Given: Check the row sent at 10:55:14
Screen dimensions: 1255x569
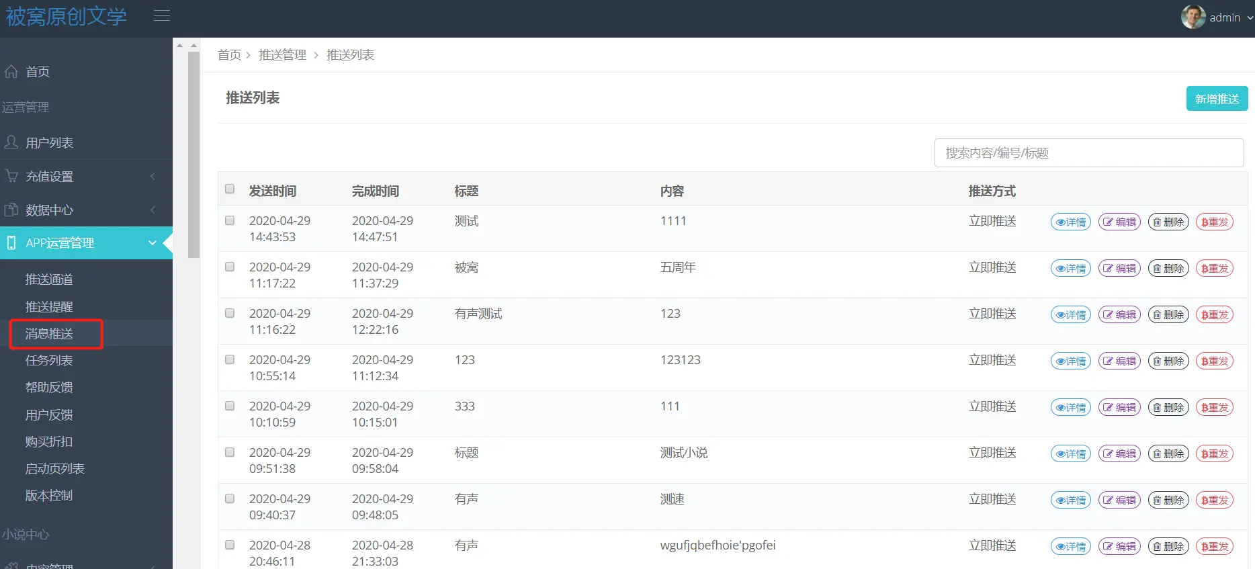Looking at the screenshot, I should click(x=230, y=359).
